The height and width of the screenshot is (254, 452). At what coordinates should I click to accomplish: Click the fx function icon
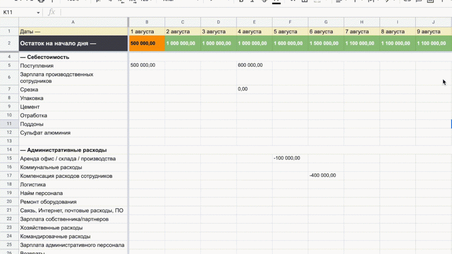click(52, 12)
